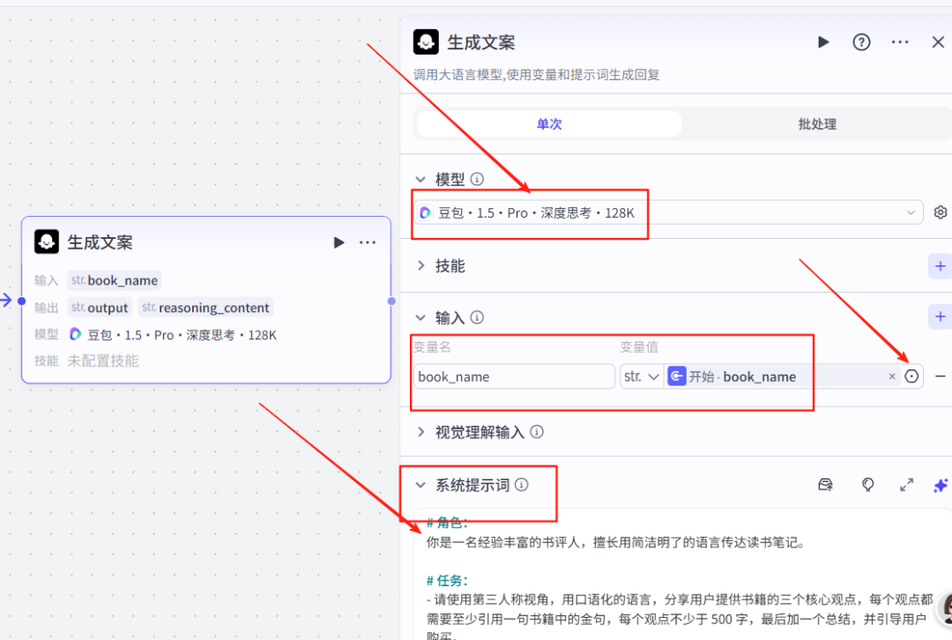
Task: Remove the book_name input row
Action: (940, 376)
